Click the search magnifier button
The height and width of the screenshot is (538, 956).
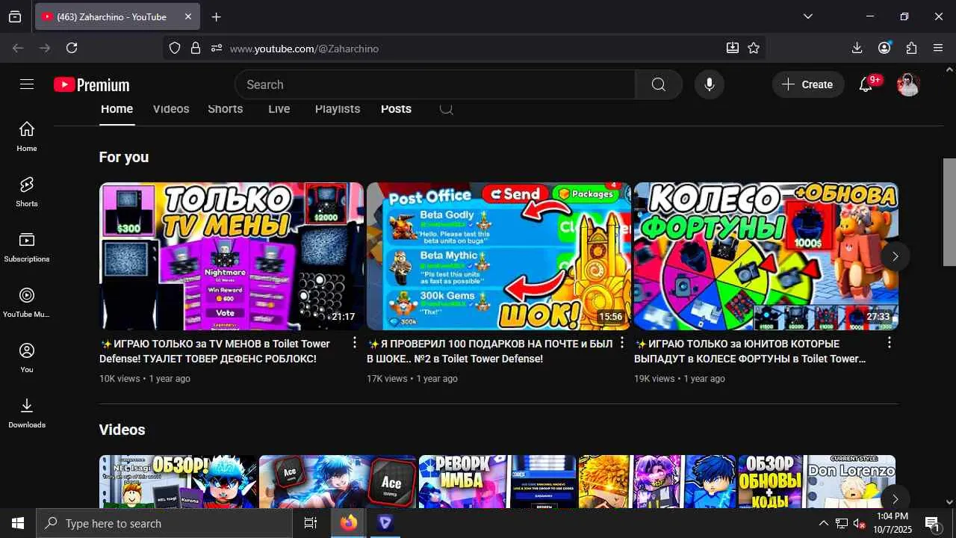658,84
